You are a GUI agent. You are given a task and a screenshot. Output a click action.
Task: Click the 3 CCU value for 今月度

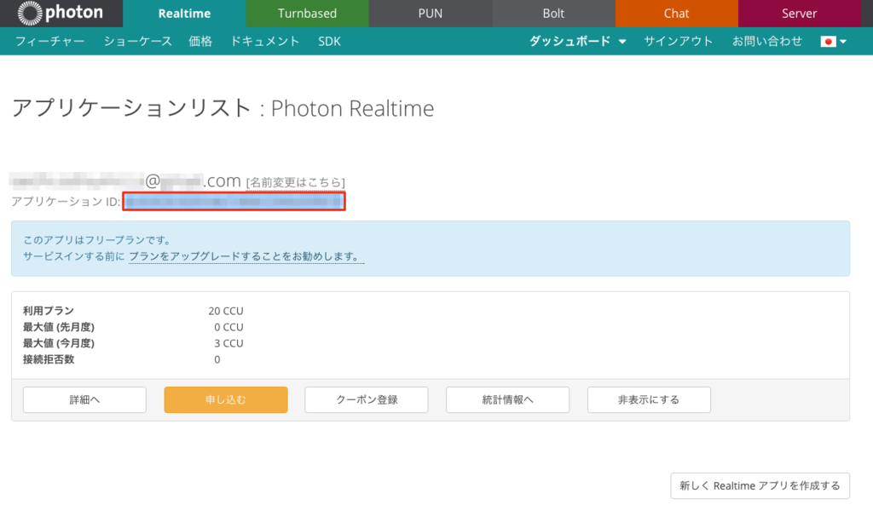pos(228,343)
